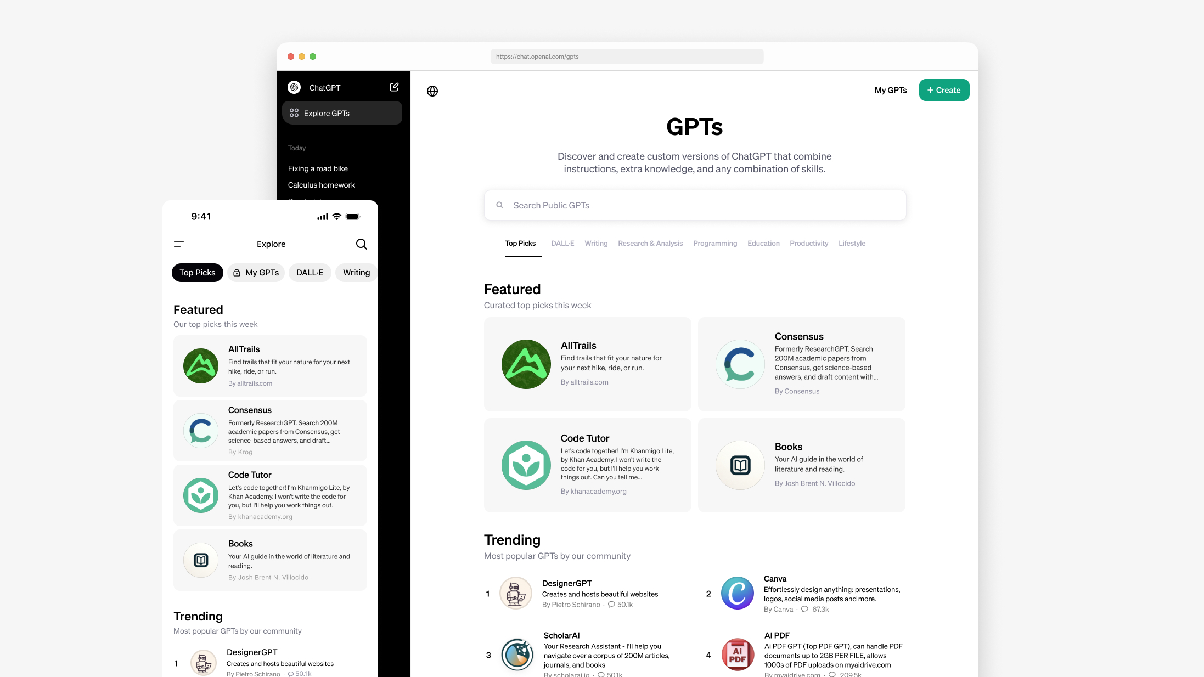This screenshot has width=1204, height=677.
Task: Click the compose/edit icon next to ChatGPT
Action: pos(395,87)
